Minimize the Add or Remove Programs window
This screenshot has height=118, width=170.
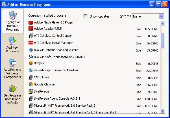[x=152, y=5]
